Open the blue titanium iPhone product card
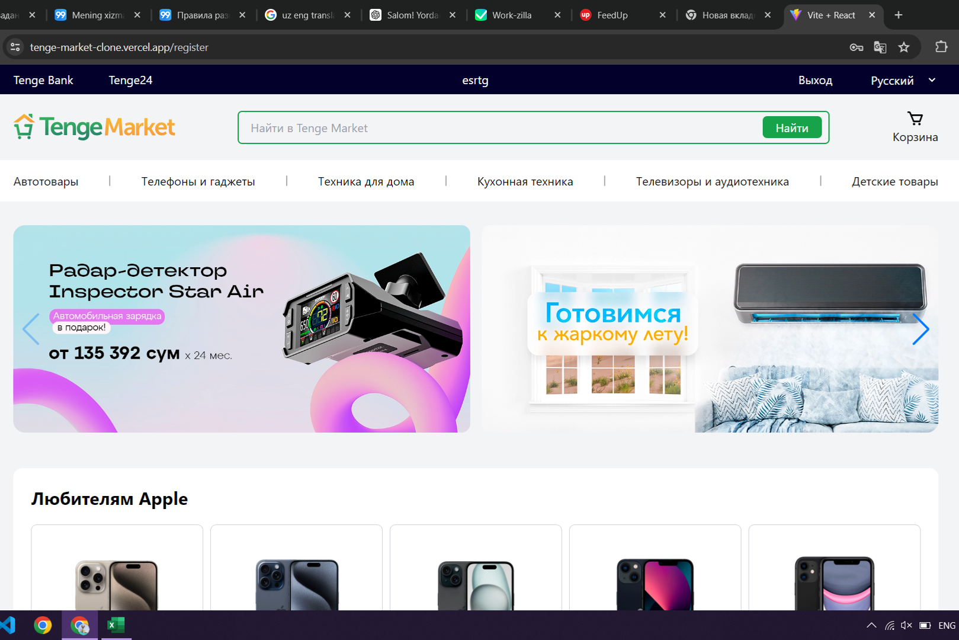The height and width of the screenshot is (640, 959). (x=296, y=568)
